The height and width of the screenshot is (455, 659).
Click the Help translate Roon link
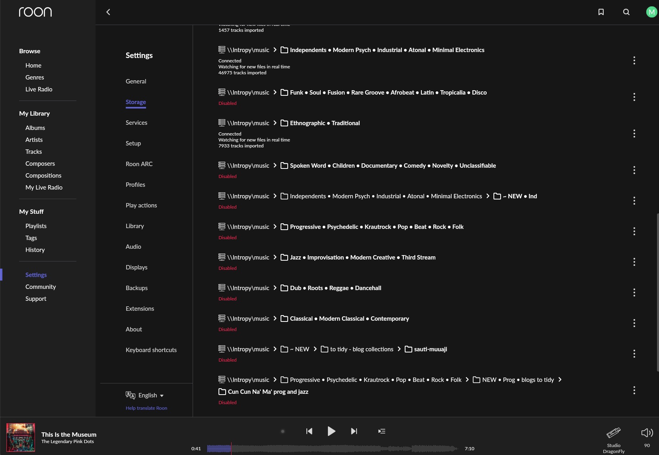click(146, 408)
